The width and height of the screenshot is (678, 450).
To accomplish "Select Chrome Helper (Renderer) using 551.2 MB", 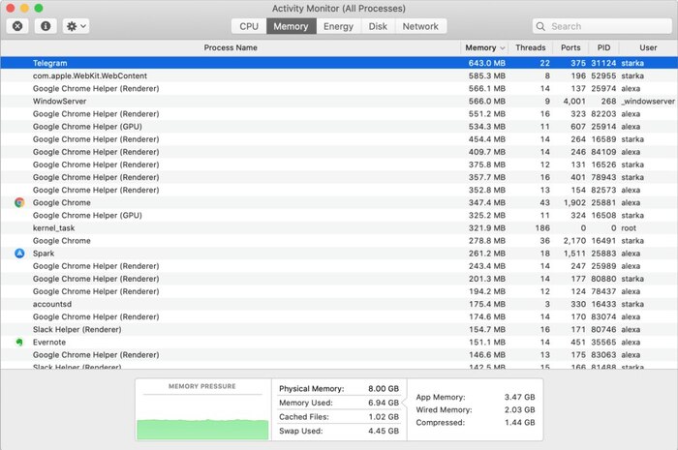I will coord(339,114).
